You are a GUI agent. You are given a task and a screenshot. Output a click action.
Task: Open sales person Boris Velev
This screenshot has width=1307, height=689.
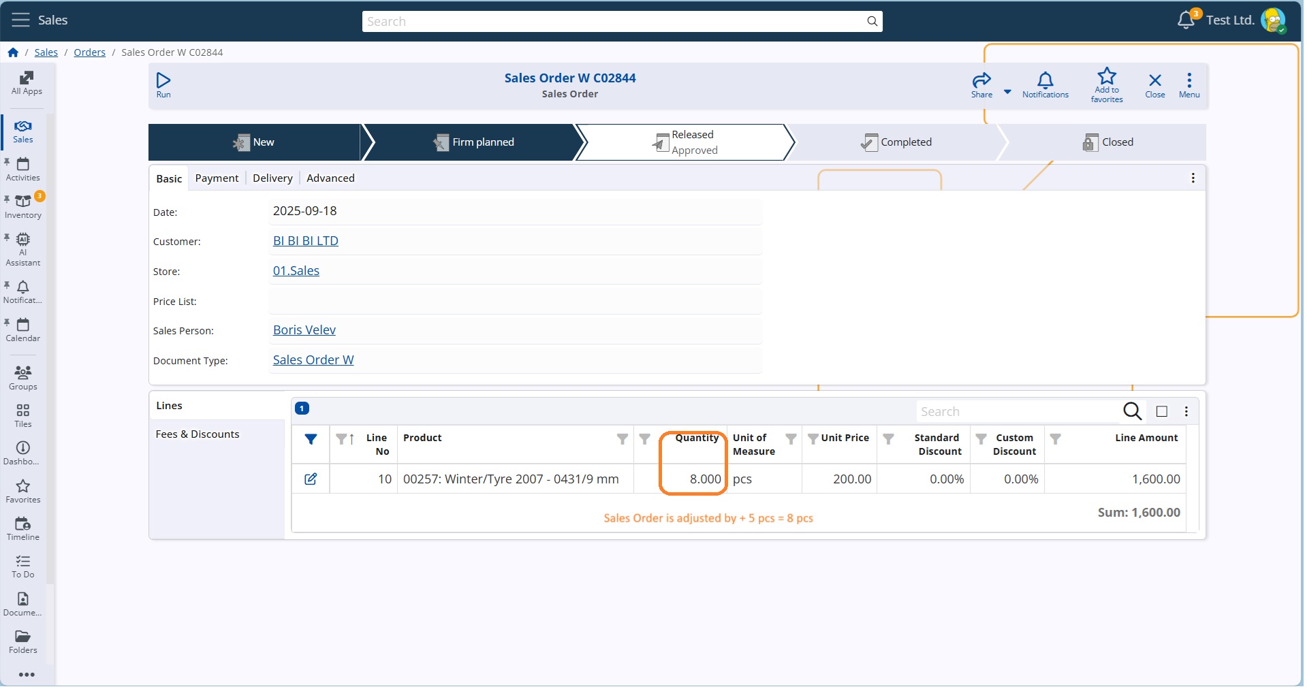304,331
